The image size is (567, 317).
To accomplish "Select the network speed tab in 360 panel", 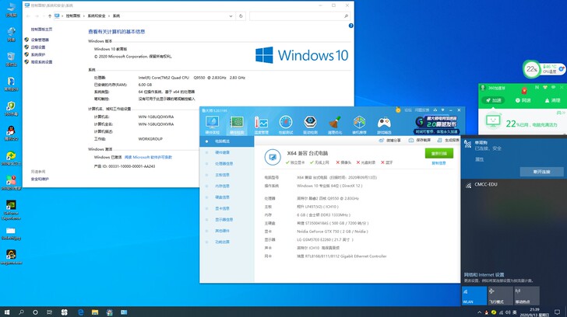I will click(x=523, y=100).
